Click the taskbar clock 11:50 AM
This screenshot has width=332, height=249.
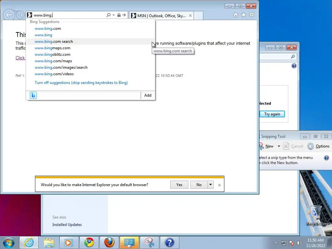[315, 243]
